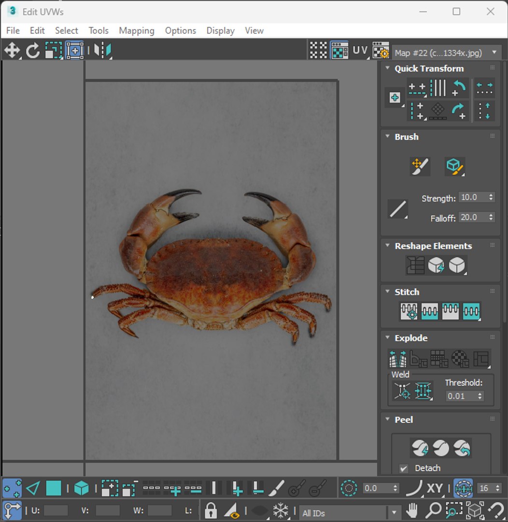Click Space Vertically icon
This screenshot has height=522, width=508.
tap(484, 111)
